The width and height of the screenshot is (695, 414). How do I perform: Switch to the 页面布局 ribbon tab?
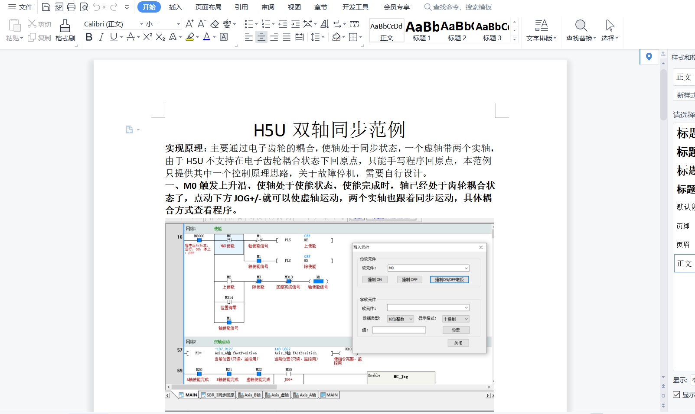[x=208, y=7]
